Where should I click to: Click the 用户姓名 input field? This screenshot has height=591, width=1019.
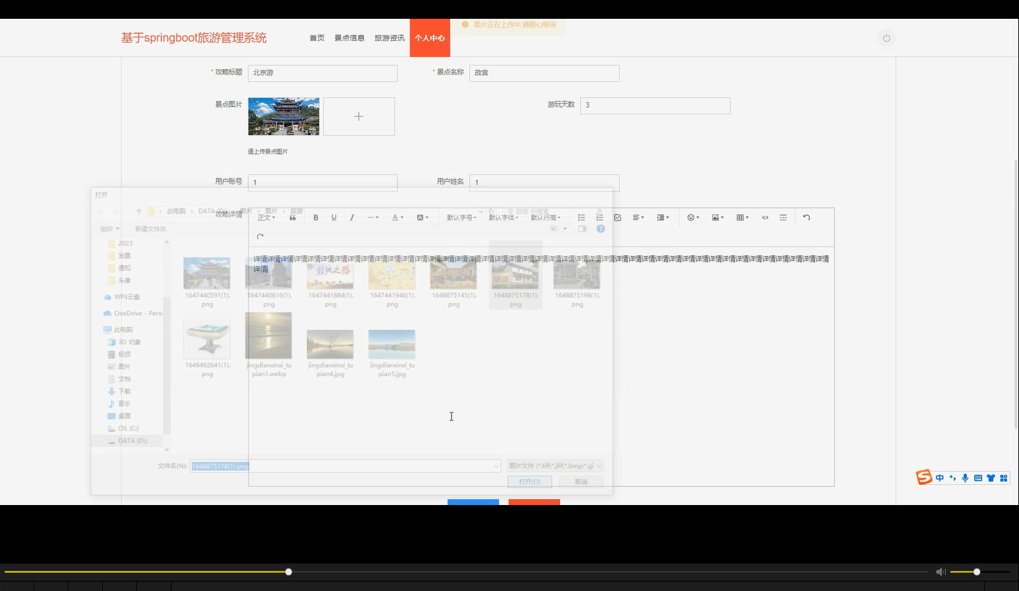[x=544, y=183]
